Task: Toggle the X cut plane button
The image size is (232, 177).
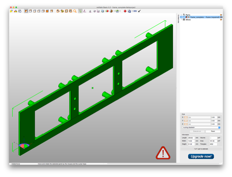Action: (186, 117)
